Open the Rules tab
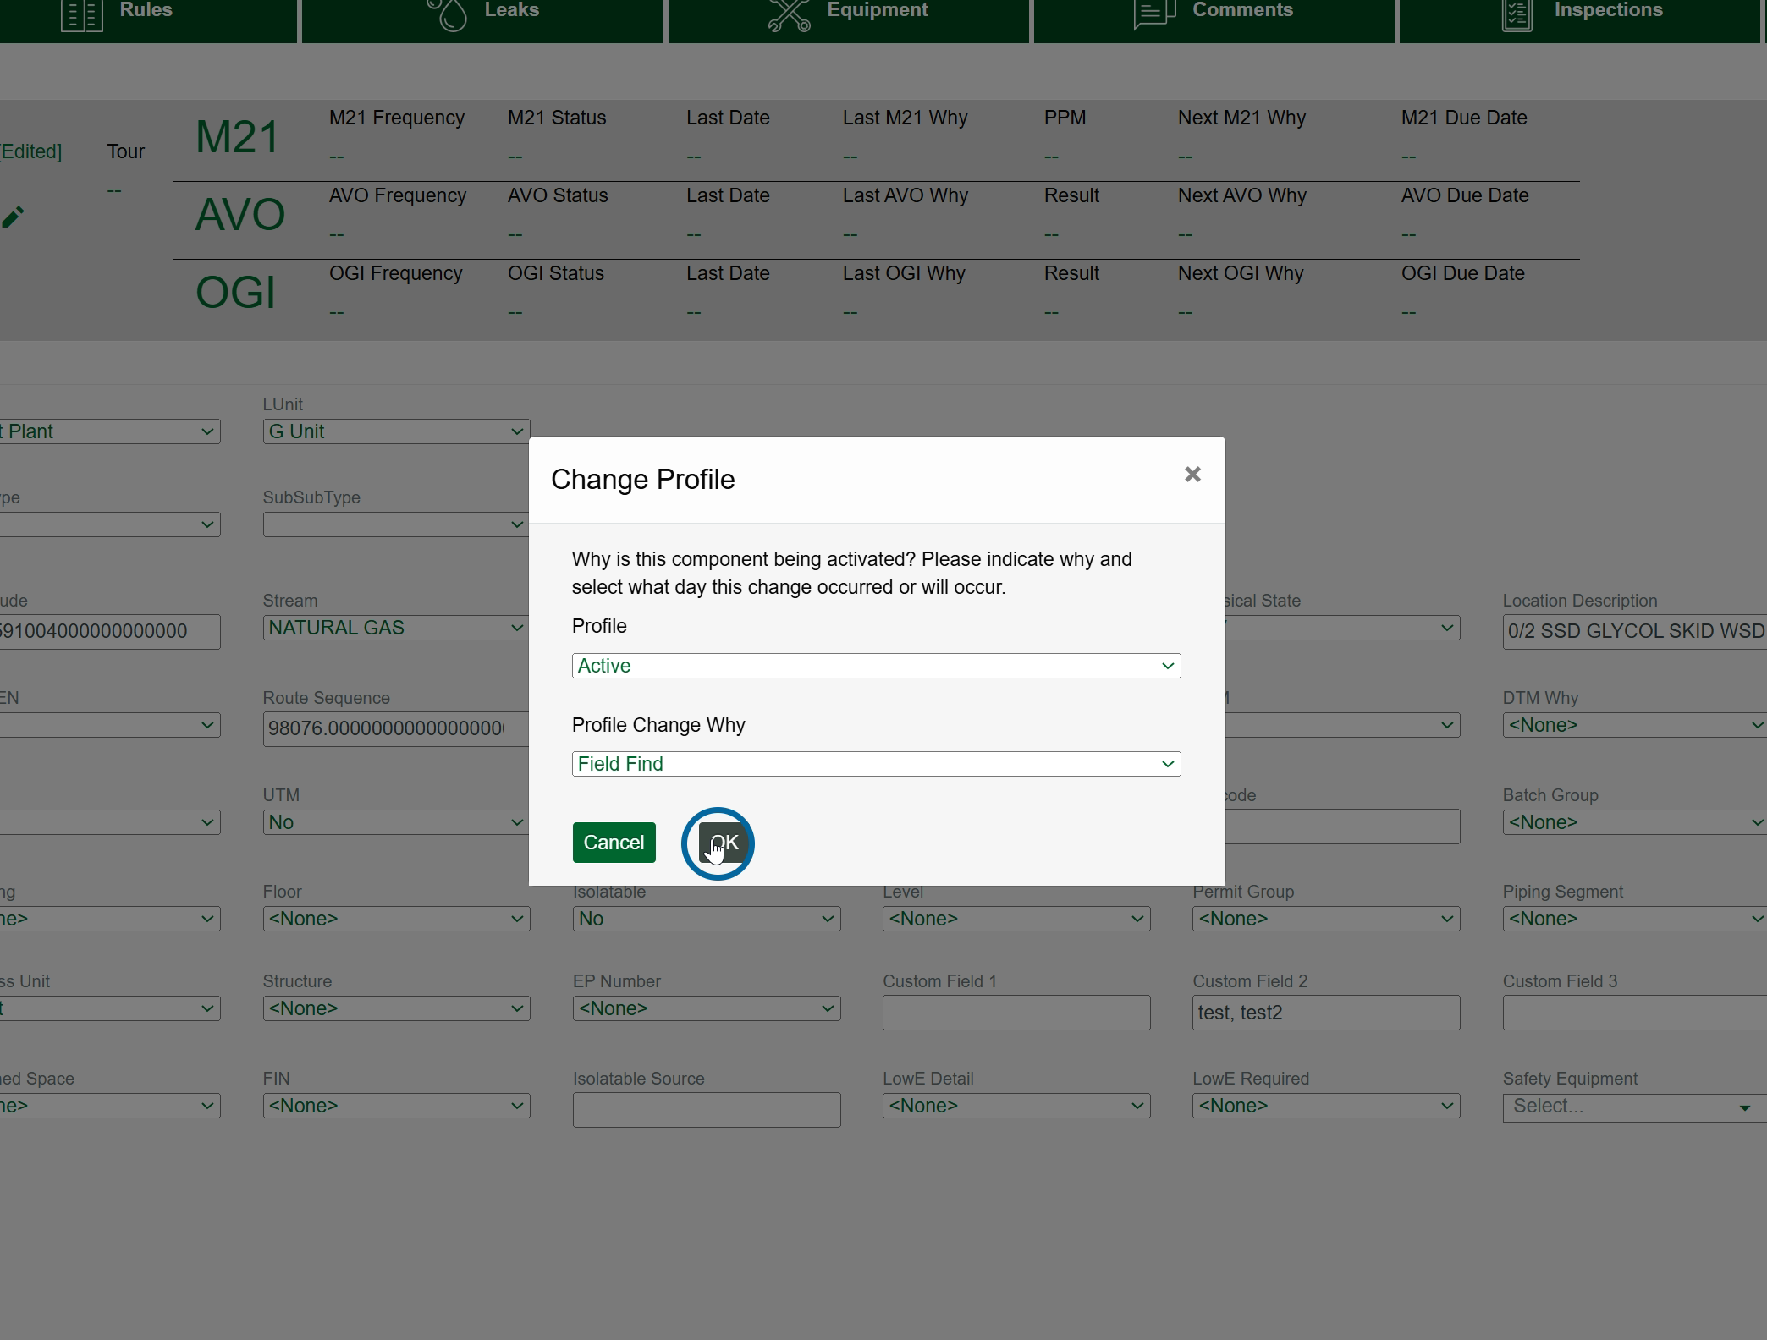The height and width of the screenshot is (1340, 1767). (148, 20)
